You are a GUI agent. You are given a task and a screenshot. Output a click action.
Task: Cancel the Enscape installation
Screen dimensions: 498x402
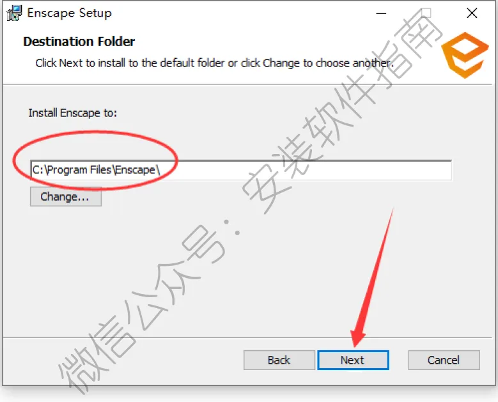point(444,360)
